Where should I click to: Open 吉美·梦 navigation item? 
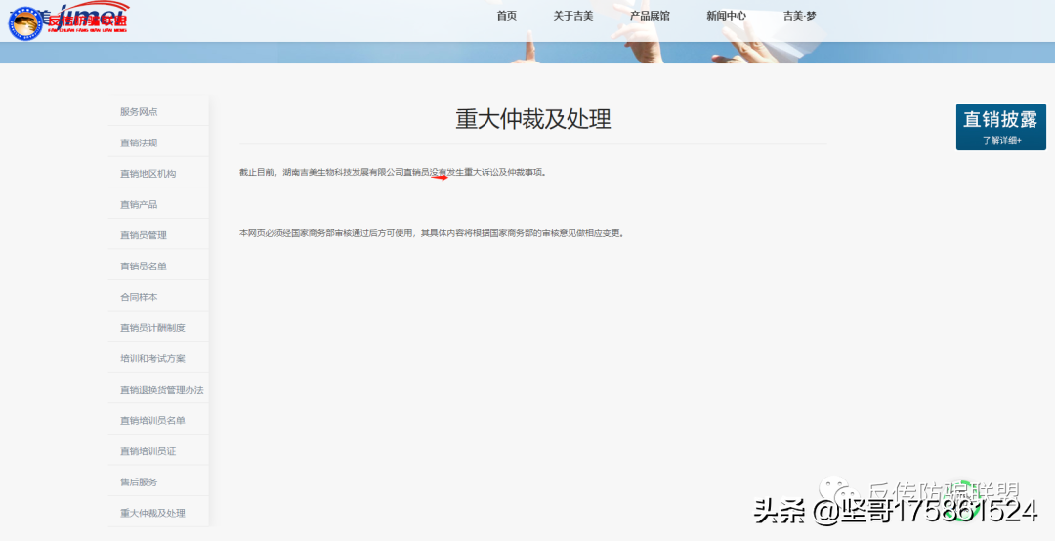[799, 16]
